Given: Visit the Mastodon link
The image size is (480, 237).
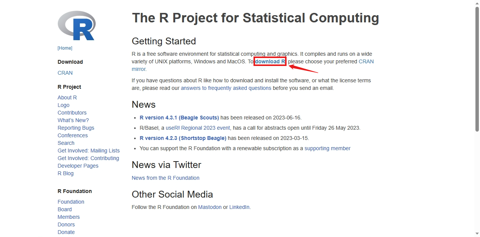Looking at the screenshot, I should (210, 207).
